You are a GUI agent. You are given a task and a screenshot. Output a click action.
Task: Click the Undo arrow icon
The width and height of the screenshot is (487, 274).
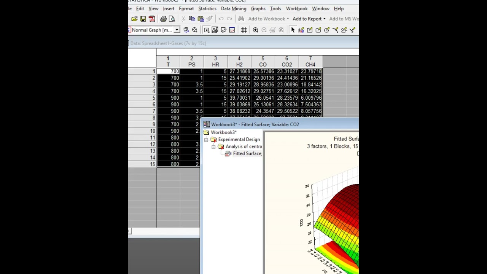point(221,19)
